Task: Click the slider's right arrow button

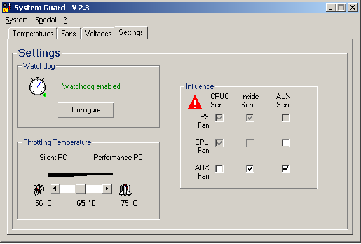Action: (107, 189)
